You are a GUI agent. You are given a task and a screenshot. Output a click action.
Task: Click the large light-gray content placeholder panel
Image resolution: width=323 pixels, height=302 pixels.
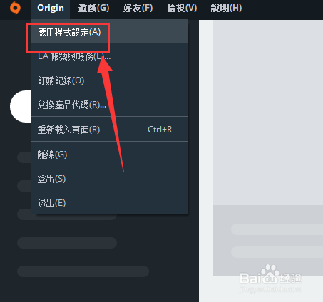point(268,113)
